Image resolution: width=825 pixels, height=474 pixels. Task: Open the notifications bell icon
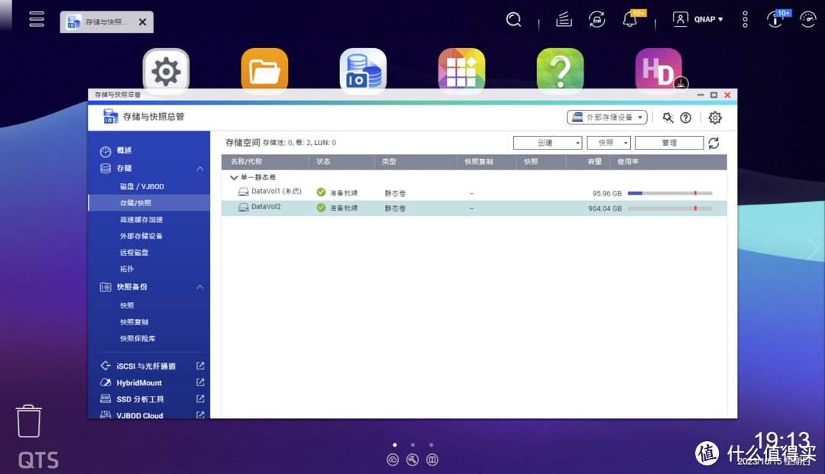629,19
